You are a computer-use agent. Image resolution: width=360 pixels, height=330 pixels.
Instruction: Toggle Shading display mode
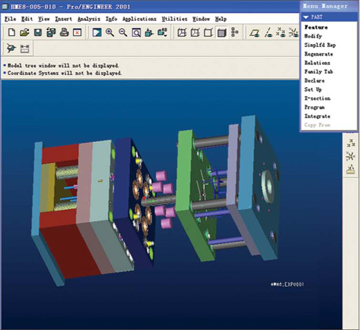coord(221,32)
